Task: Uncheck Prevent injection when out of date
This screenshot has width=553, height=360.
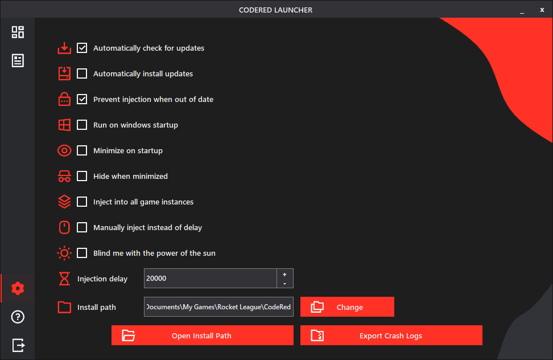Action: pos(82,99)
